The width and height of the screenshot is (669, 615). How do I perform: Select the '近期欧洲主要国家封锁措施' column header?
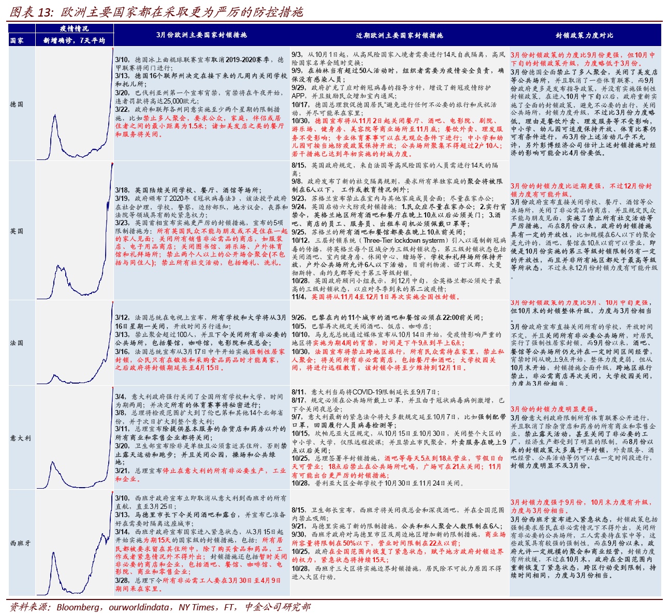point(399,35)
